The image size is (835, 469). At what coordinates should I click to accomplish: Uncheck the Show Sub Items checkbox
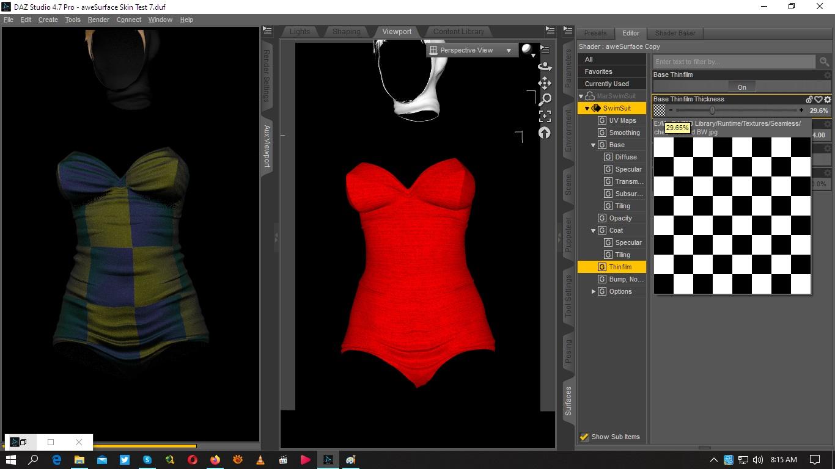pos(584,437)
